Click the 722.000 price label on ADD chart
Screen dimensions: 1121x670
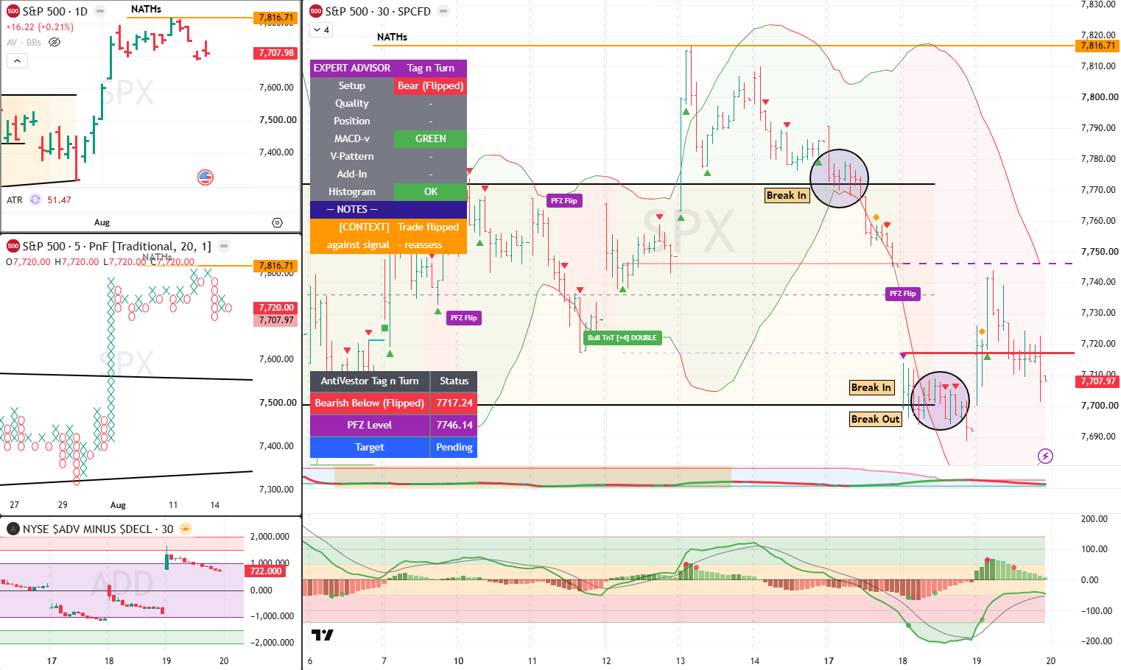point(266,571)
